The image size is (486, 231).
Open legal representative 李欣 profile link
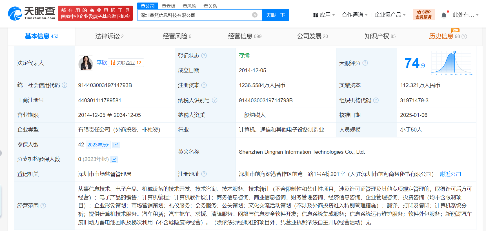(102, 62)
